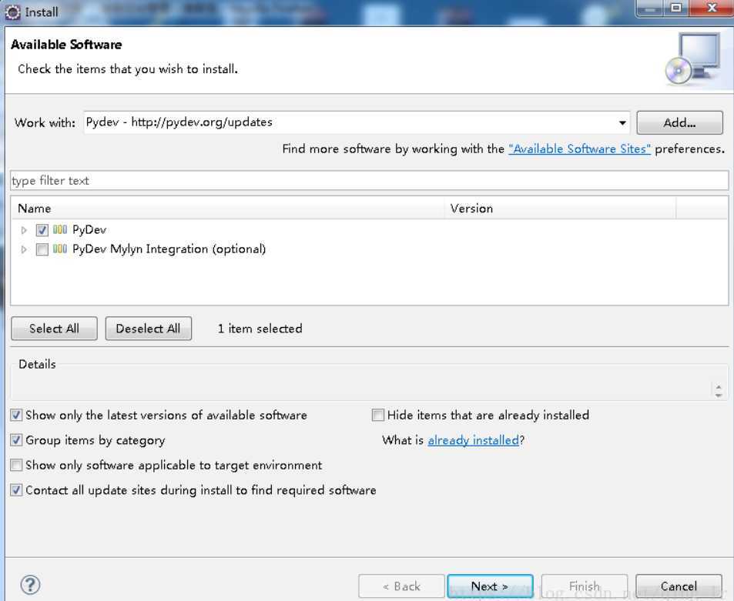
Task: Click the help question mark icon
Action: [31, 585]
